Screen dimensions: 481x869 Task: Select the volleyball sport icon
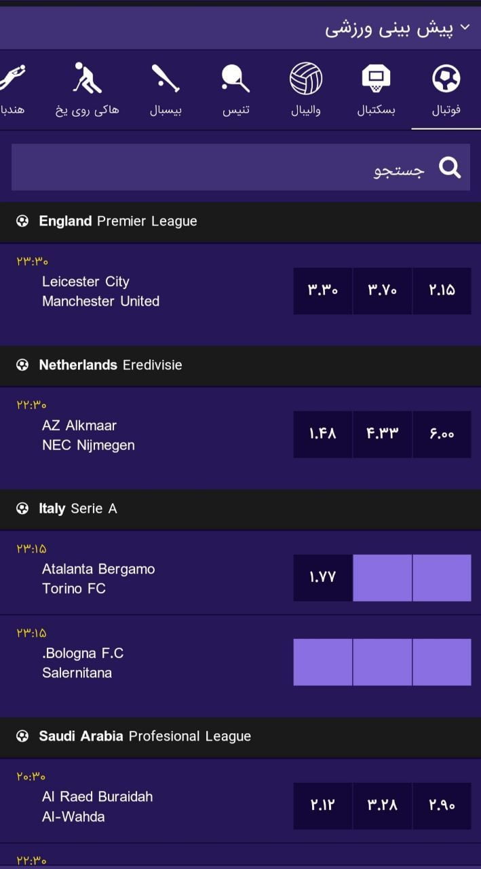click(305, 79)
